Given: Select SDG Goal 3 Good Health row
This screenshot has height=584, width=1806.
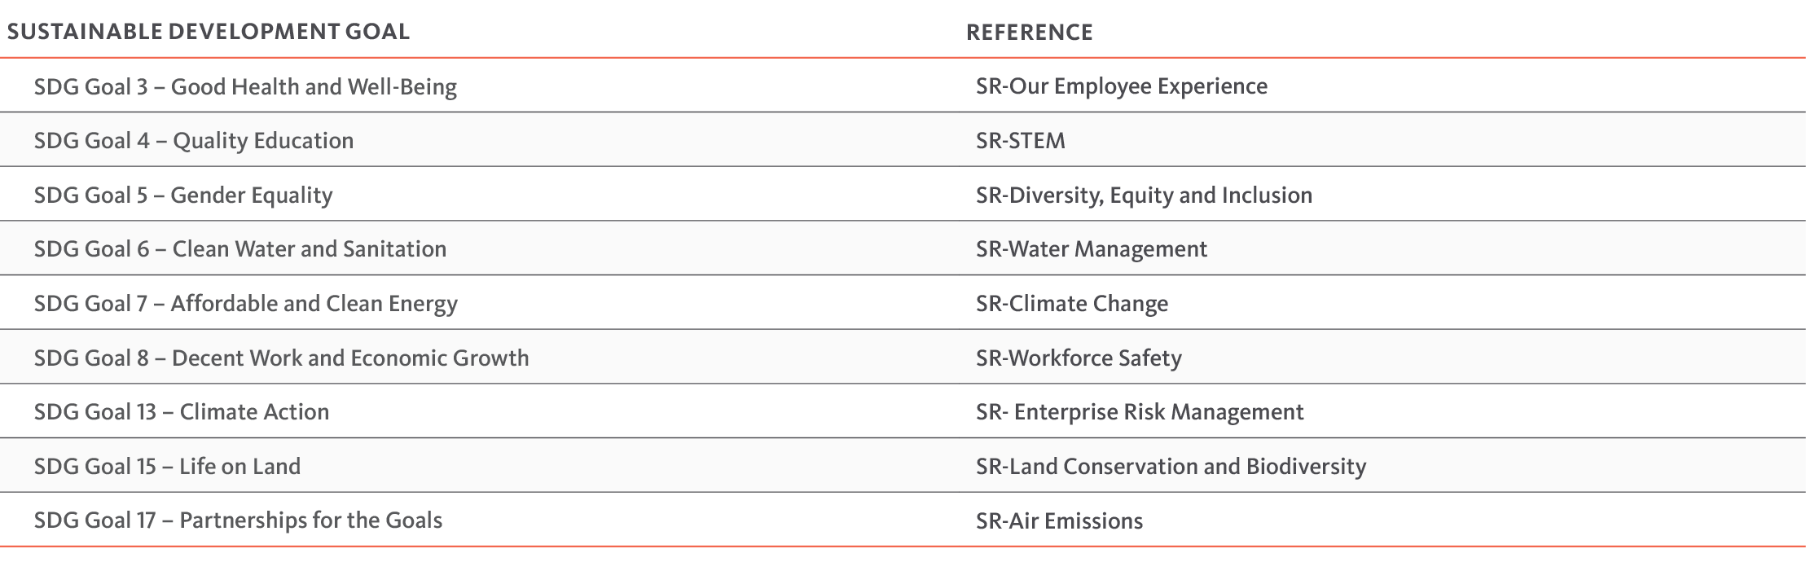Looking at the screenshot, I should coord(903,86).
